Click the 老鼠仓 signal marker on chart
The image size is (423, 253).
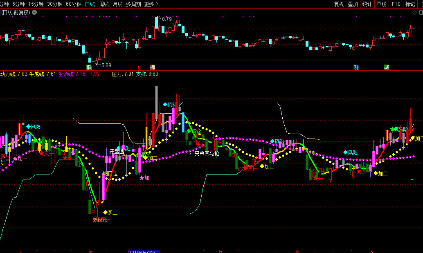coord(100,220)
